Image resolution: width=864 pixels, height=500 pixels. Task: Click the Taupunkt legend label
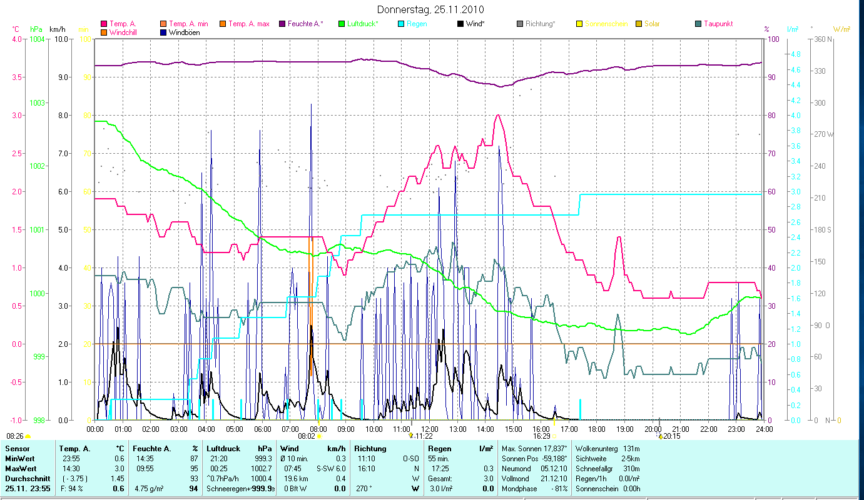[718, 24]
